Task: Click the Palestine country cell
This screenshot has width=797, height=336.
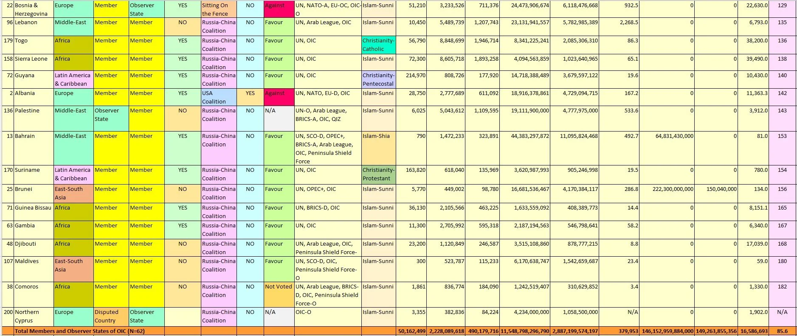Action: pyautogui.click(x=34, y=119)
